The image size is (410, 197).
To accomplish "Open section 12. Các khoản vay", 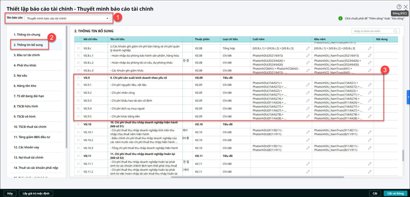I will 36,147.
